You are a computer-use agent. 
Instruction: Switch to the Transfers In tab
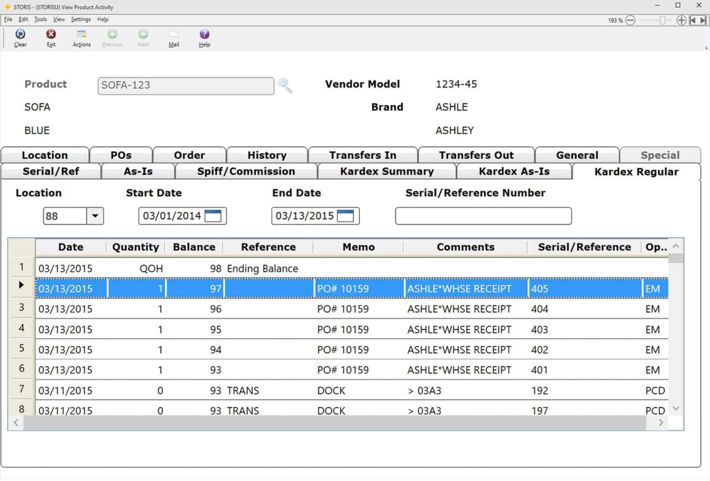(363, 155)
